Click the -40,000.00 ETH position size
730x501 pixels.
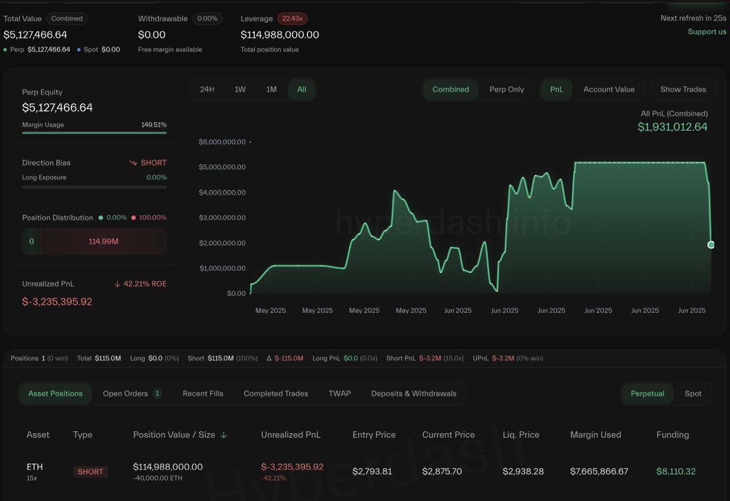157,478
